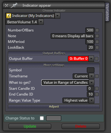
Task: Toggle the checkbox next to Note
Action: [97, 36]
